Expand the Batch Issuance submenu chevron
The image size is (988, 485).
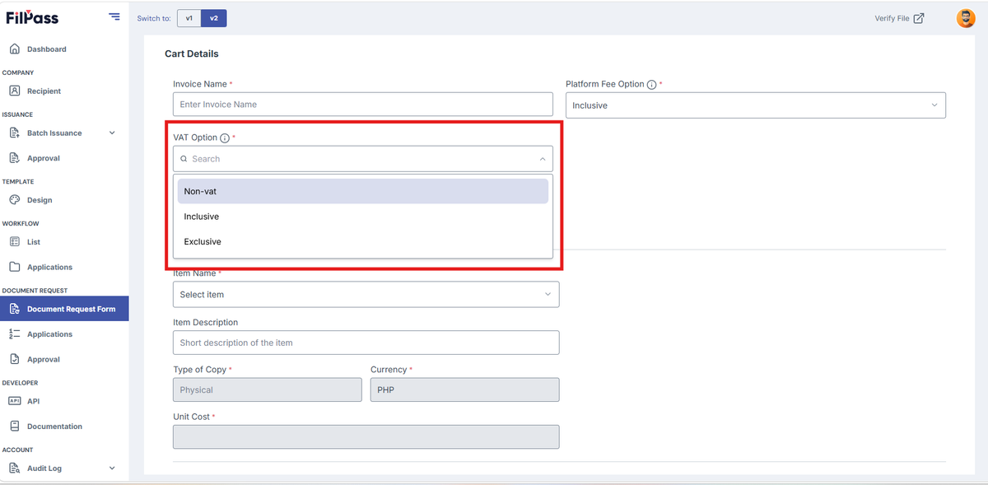click(x=112, y=133)
